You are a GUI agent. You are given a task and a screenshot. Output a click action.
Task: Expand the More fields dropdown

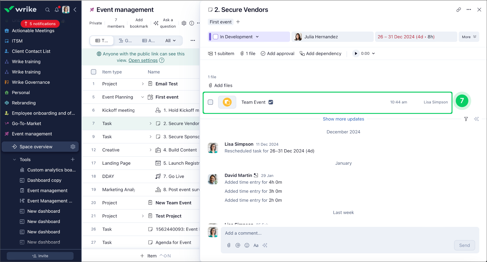click(469, 37)
